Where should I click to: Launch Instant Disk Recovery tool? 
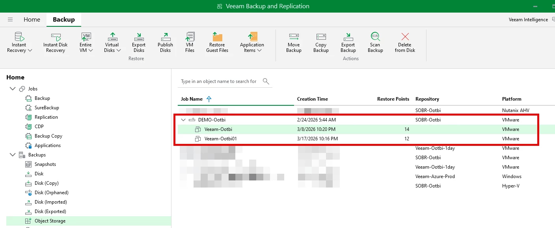55,37
